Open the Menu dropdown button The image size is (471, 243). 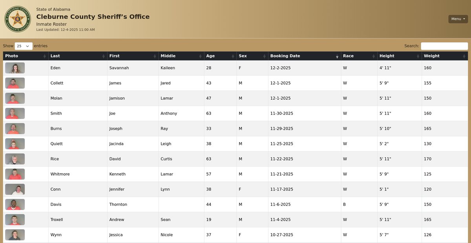458,19
